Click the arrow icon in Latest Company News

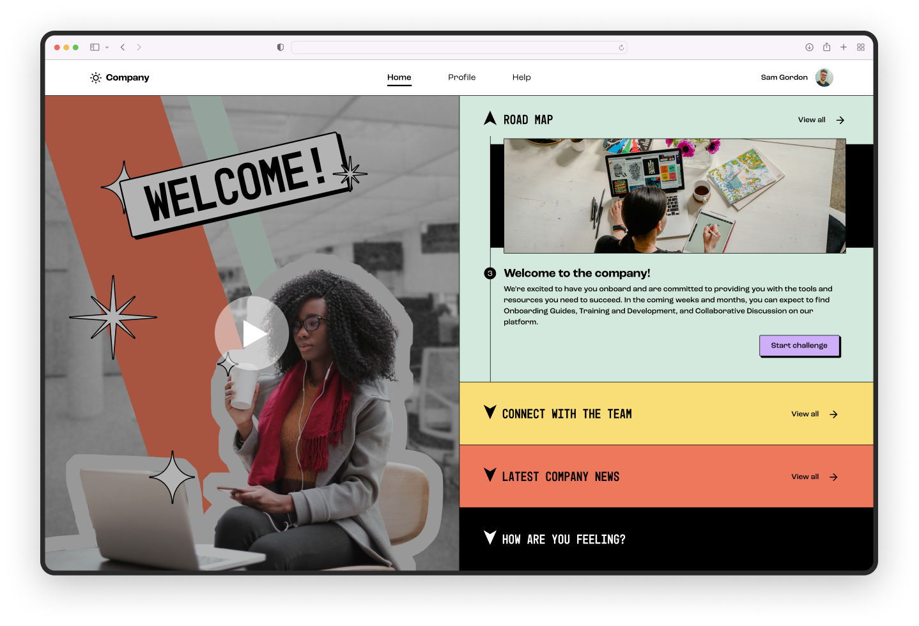tap(833, 477)
